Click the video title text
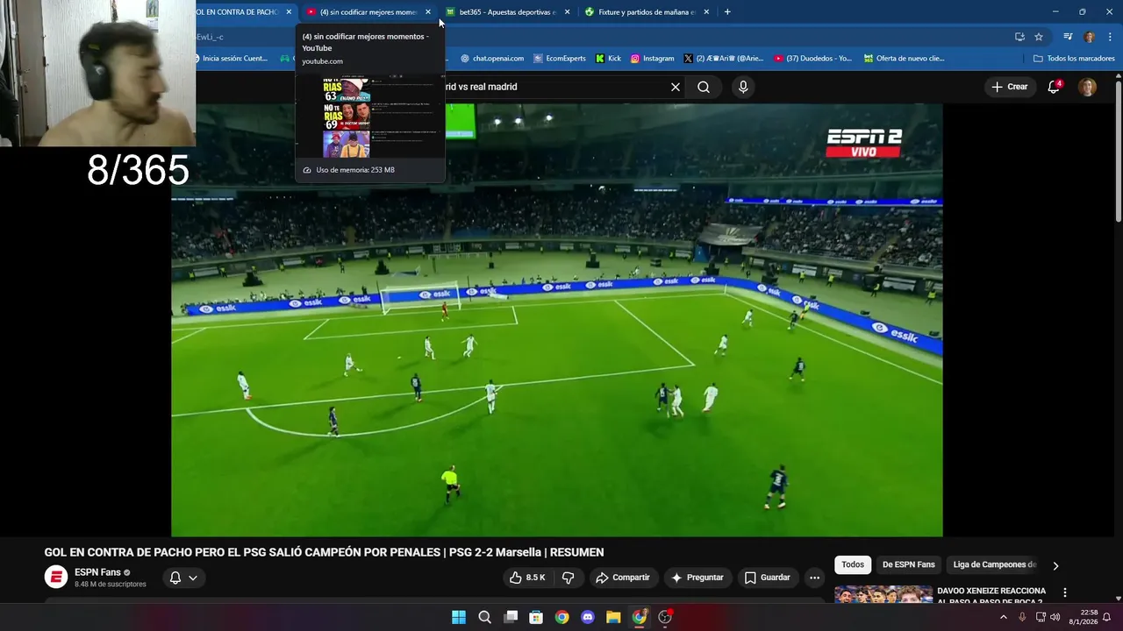 [324, 552]
